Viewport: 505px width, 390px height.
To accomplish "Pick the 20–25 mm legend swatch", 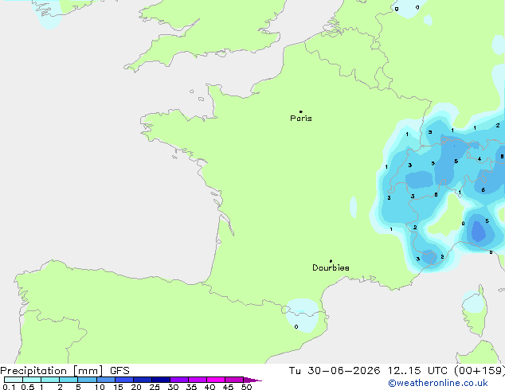I will tap(143, 380).
